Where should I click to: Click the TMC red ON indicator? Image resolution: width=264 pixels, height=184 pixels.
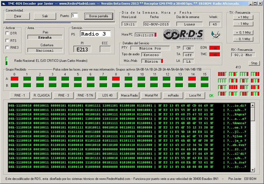(215, 55)
